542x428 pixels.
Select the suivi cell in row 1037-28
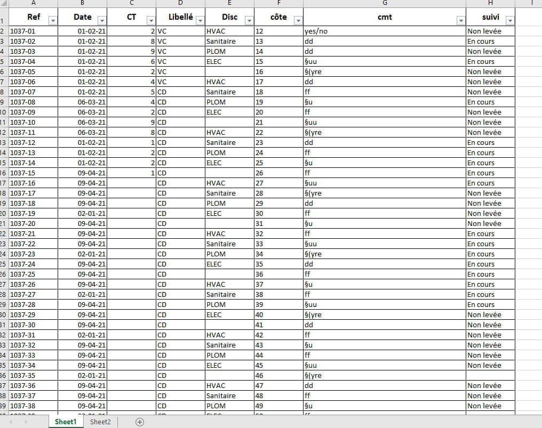pyautogui.click(x=490, y=305)
